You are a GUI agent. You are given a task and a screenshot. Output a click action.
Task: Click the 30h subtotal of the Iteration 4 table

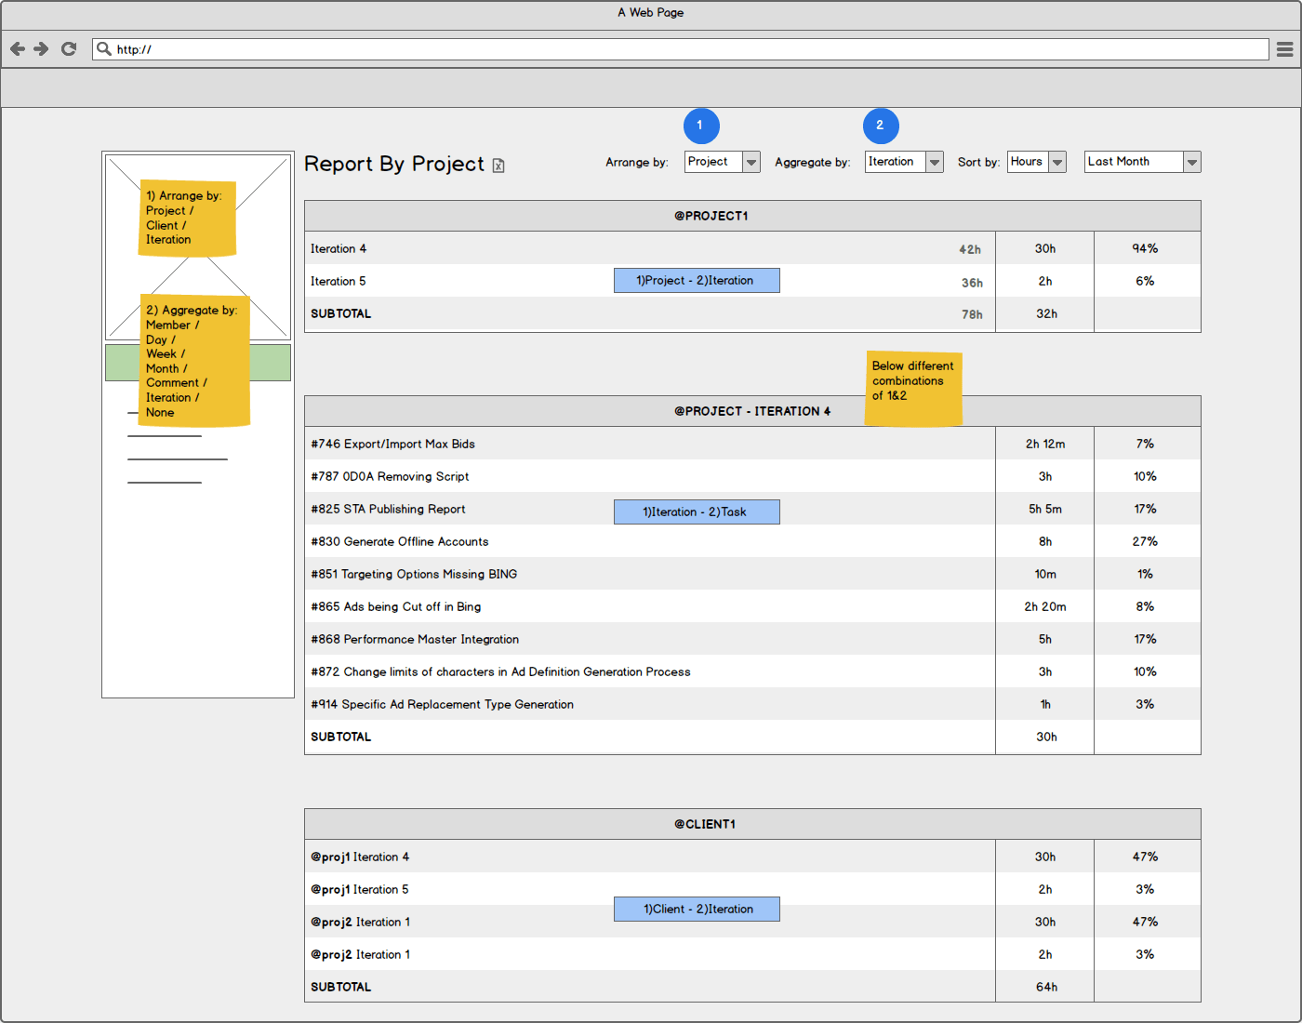point(1046,737)
